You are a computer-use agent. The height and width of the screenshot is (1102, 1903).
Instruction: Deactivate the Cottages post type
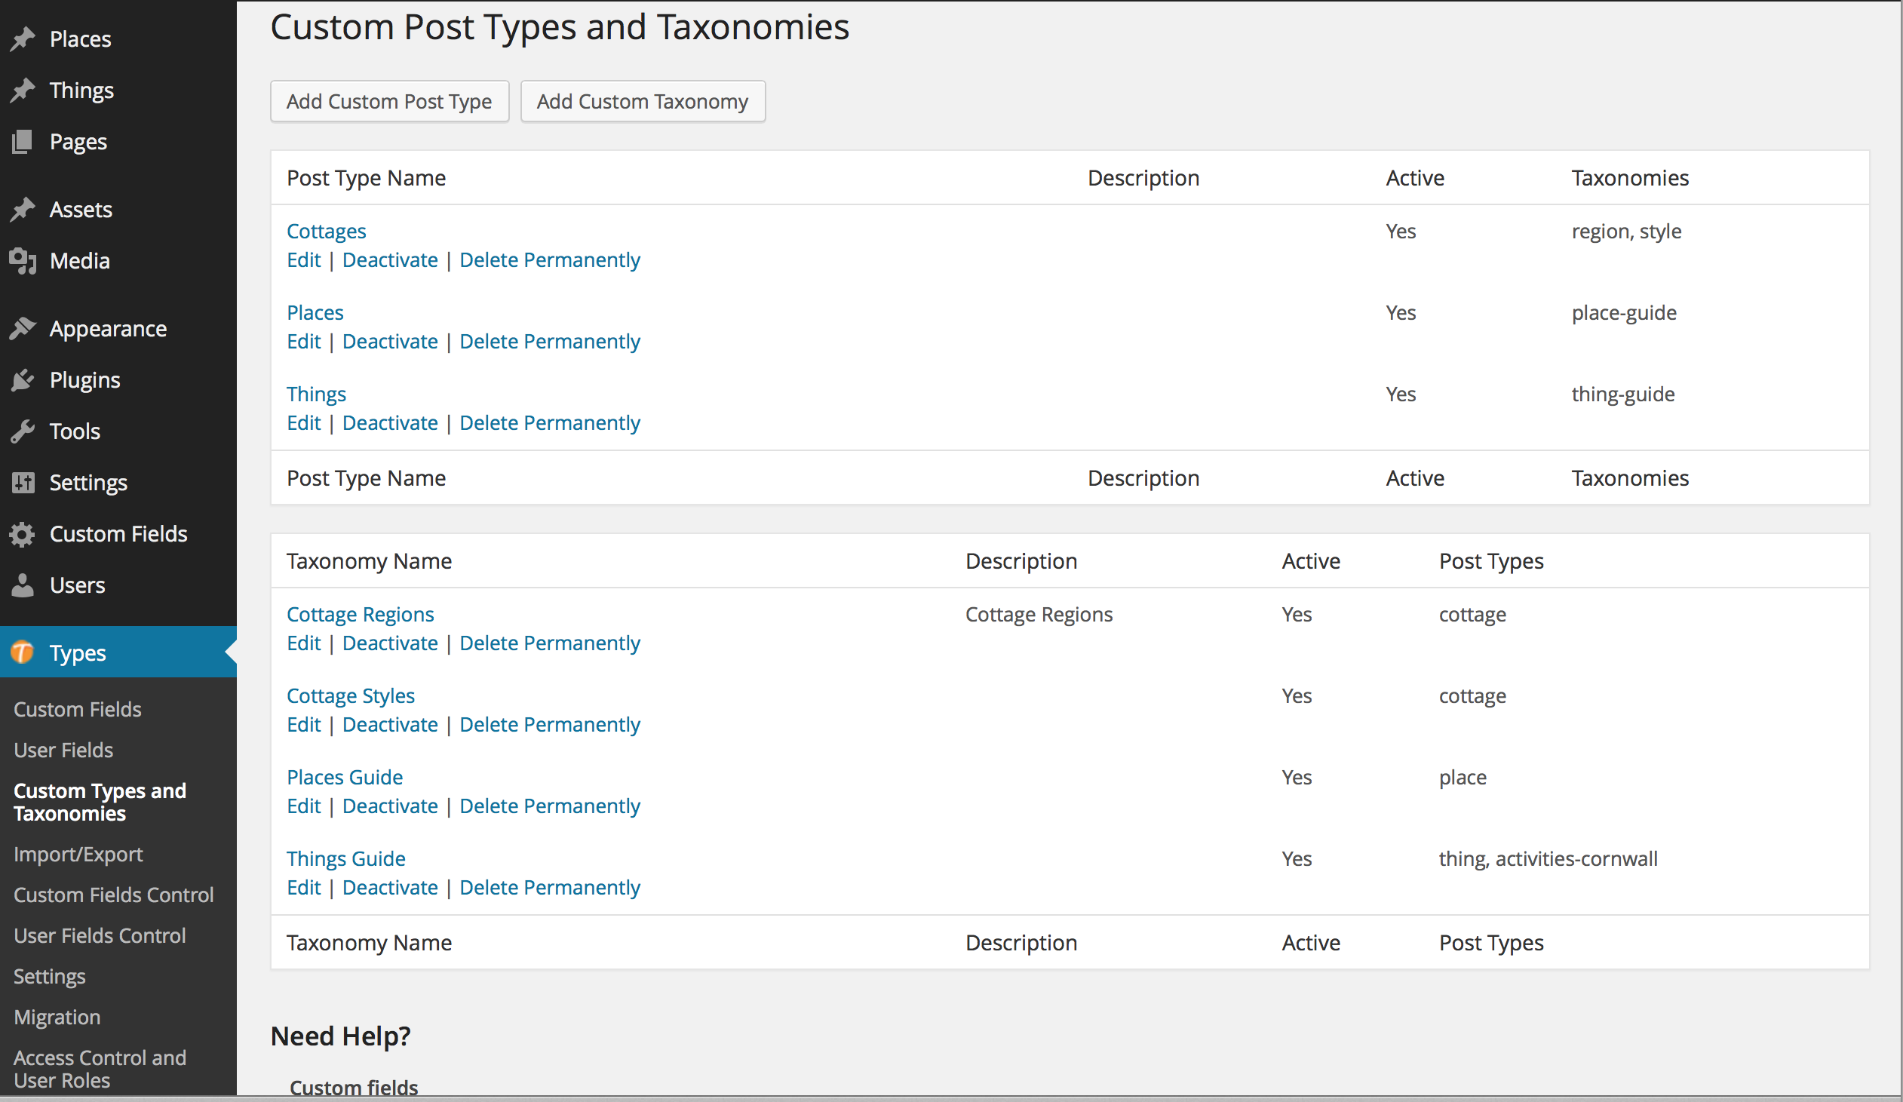tap(391, 259)
